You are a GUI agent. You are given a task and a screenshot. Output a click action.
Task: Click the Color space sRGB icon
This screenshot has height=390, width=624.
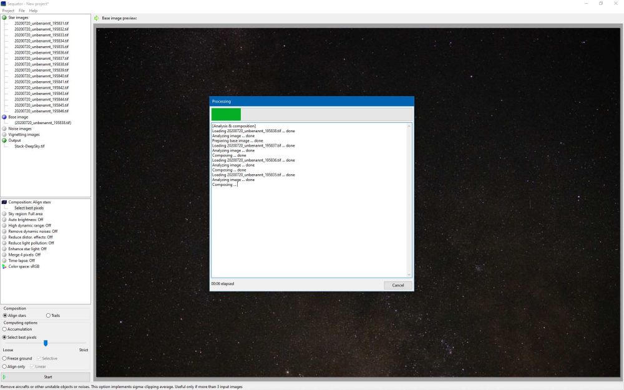4,266
